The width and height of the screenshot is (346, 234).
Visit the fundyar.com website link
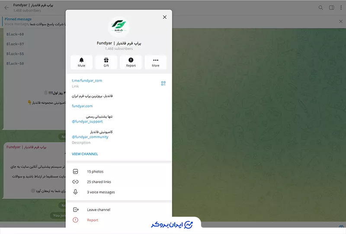82,106
